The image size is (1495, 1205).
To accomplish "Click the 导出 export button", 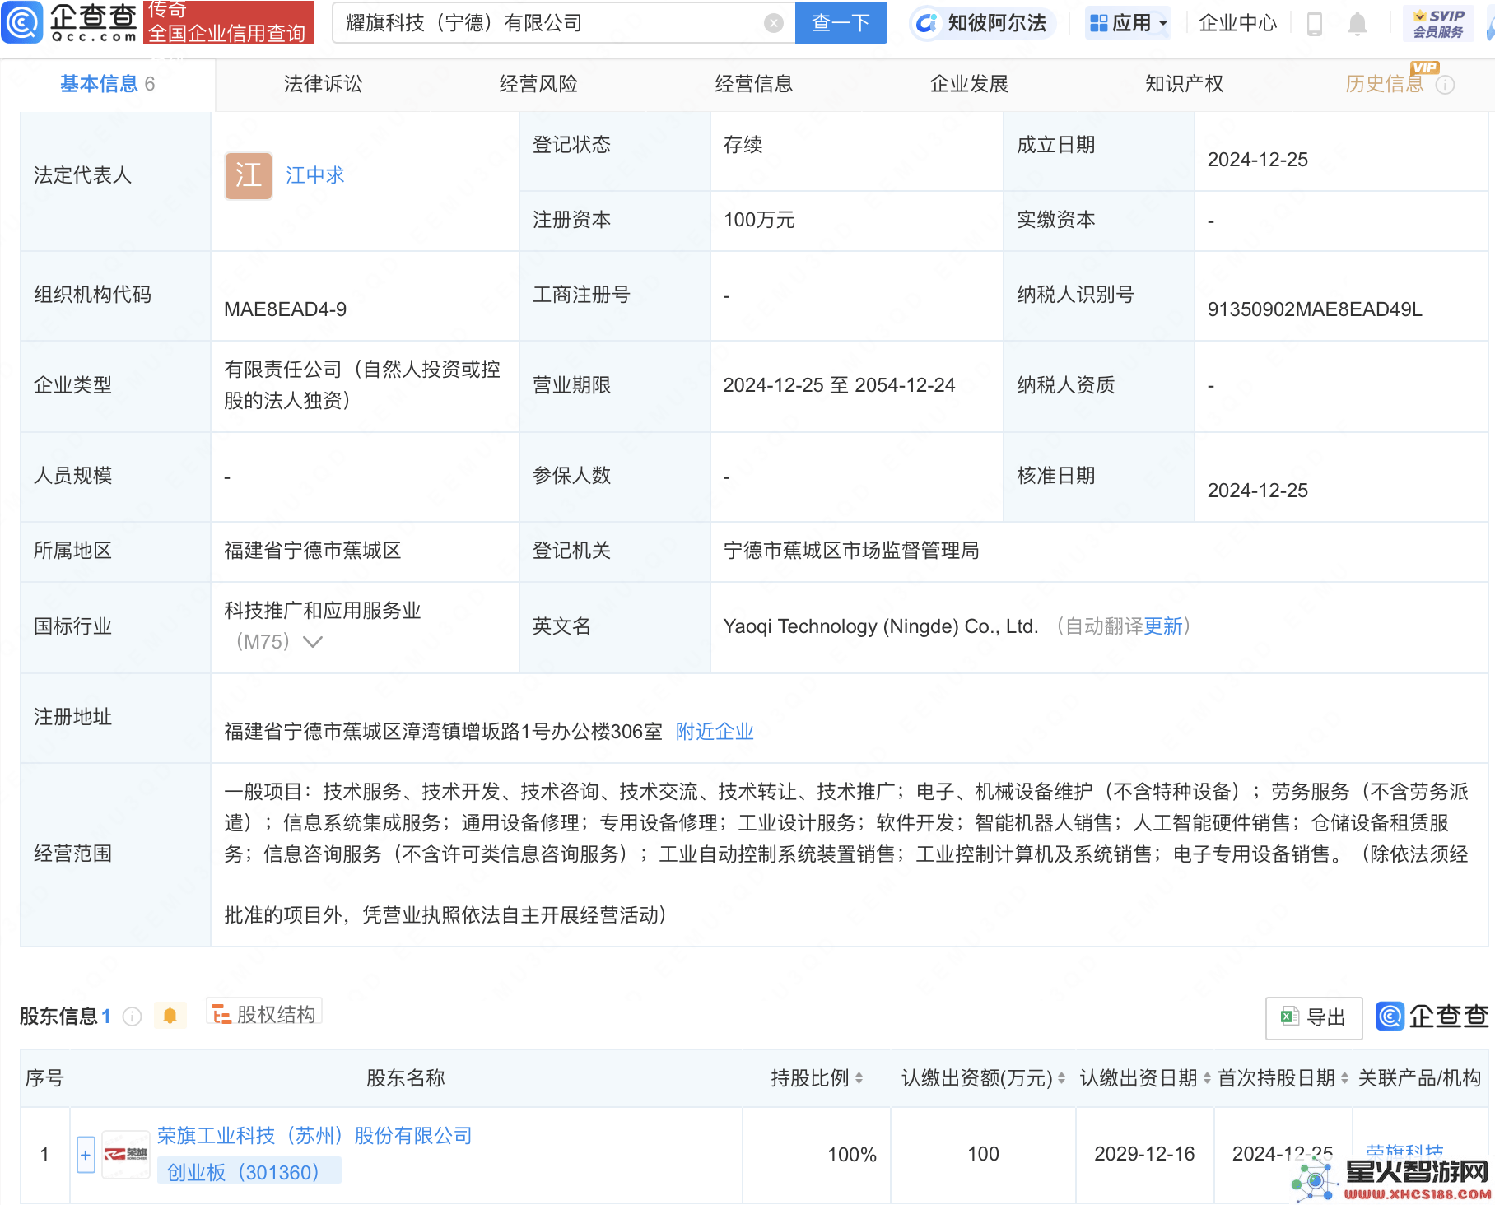I will tap(1314, 1017).
